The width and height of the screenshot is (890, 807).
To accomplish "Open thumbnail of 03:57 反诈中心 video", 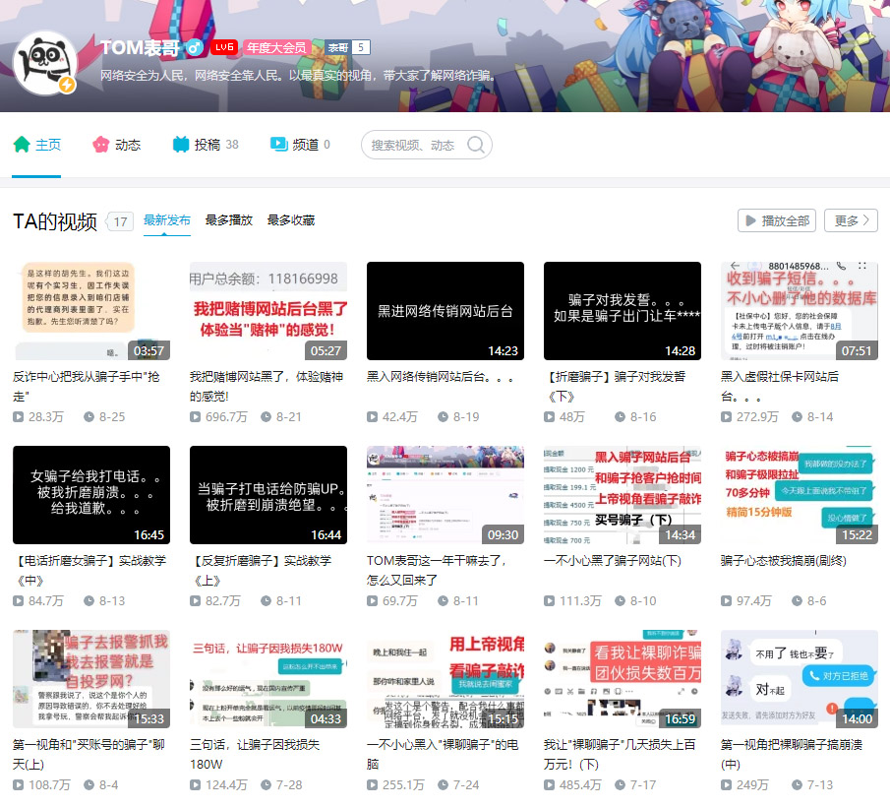I will (x=91, y=311).
